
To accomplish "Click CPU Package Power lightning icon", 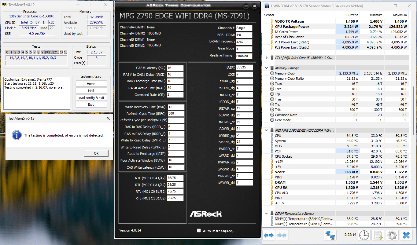I will pyautogui.click(x=272, y=27).
